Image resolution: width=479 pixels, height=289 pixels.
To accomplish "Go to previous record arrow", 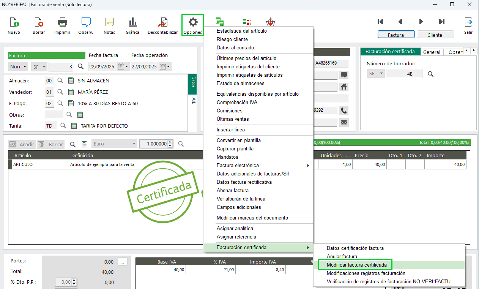I will tap(400, 22).
